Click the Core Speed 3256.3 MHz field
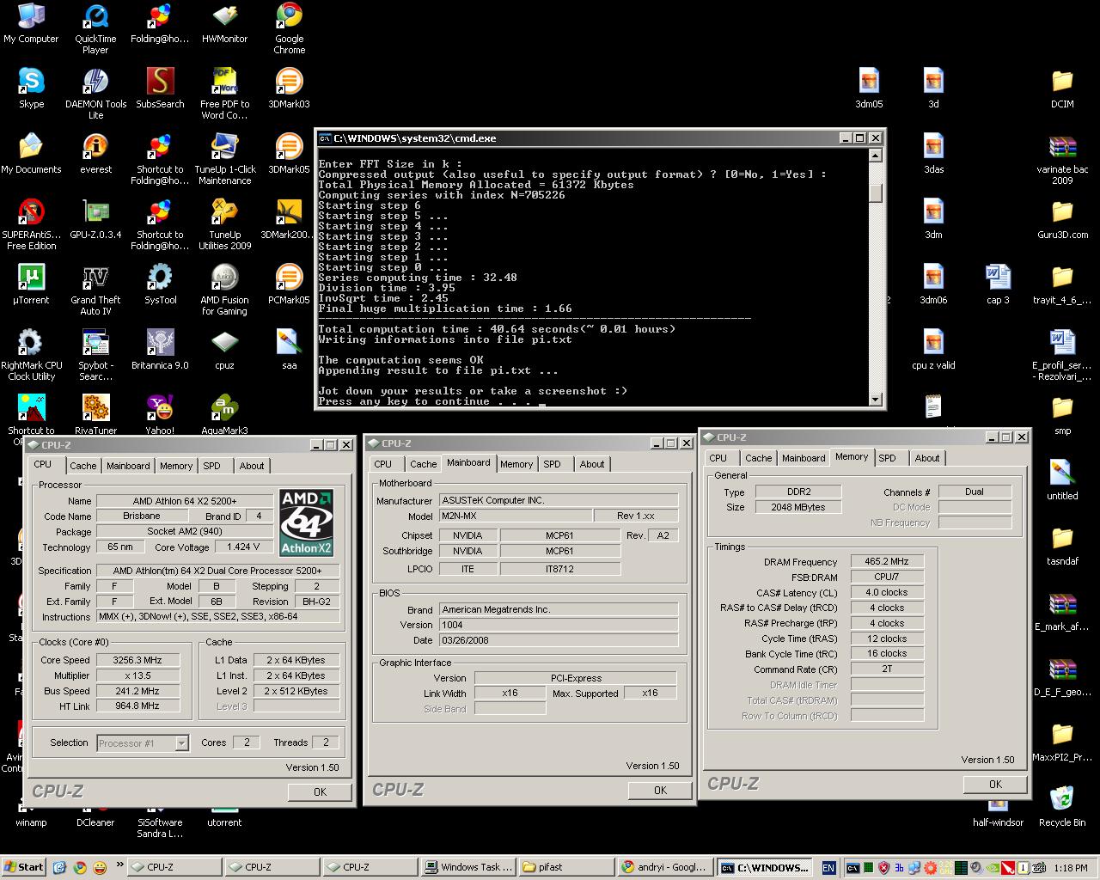1100x880 pixels. click(137, 660)
